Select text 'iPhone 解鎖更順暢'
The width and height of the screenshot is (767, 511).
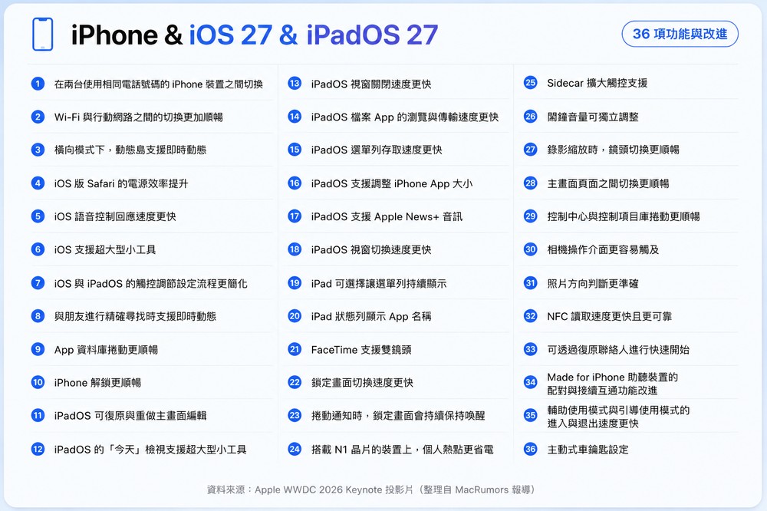[97, 383]
